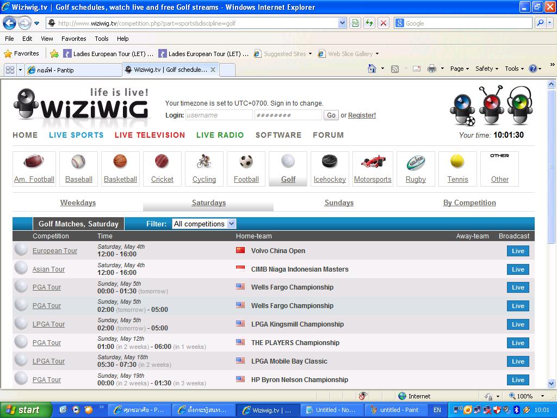Open the Favorites menu in menu bar
Viewport: 557px width, 418px height.
[73, 39]
